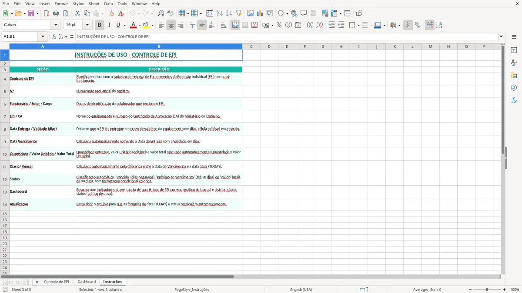This screenshot has height=293, width=522.
Task: Toggle center horizontal alignment
Action: pos(171,25)
